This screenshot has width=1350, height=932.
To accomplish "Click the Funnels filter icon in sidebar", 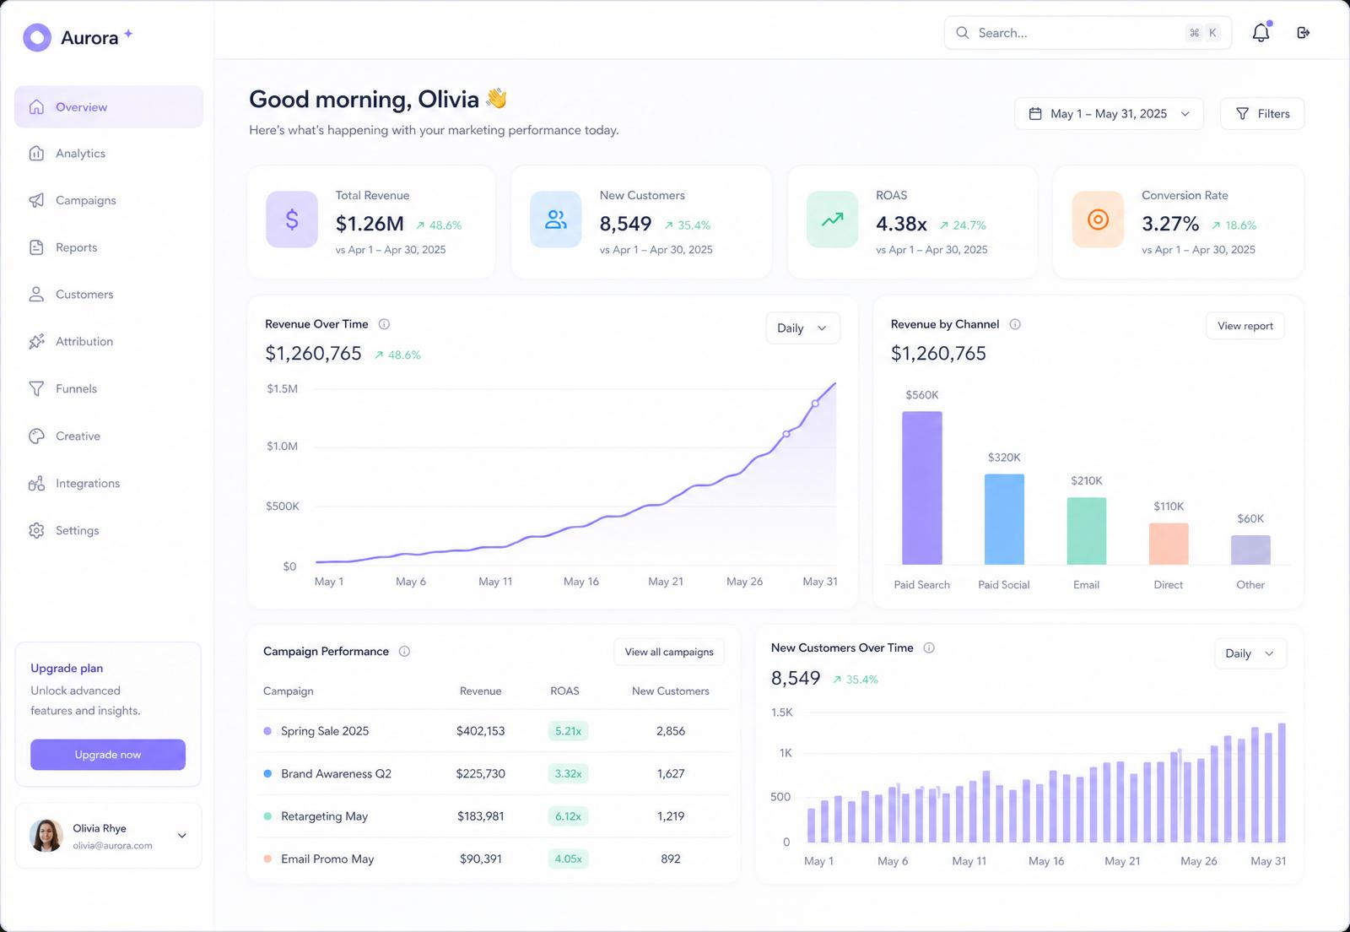I will [36, 389].
